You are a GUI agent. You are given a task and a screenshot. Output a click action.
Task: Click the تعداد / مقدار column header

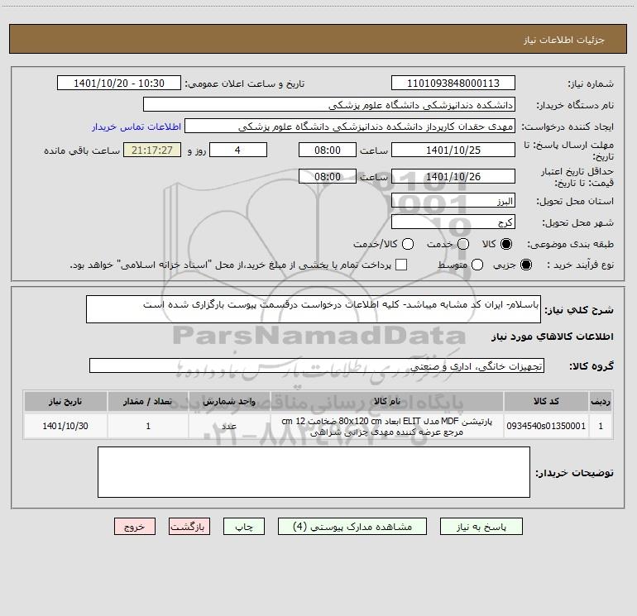coord(148,401)
